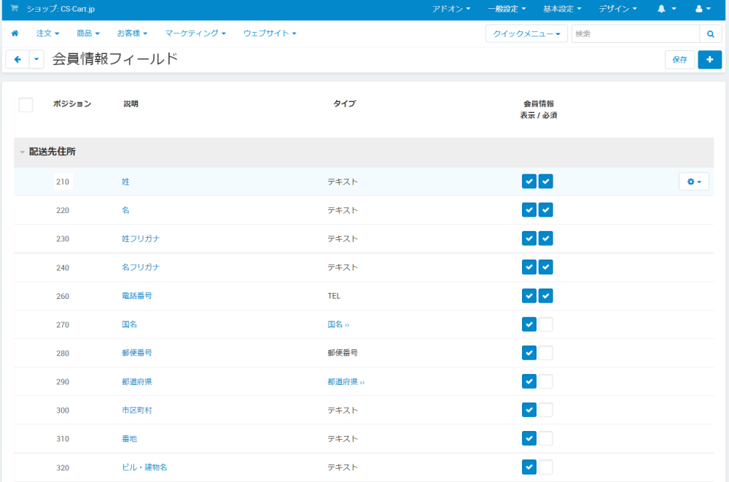The image size is (729, 482).
Task: Toggle the 表示 checkbox for 番地
Action: pyautogui.click(x=529, y=438)
